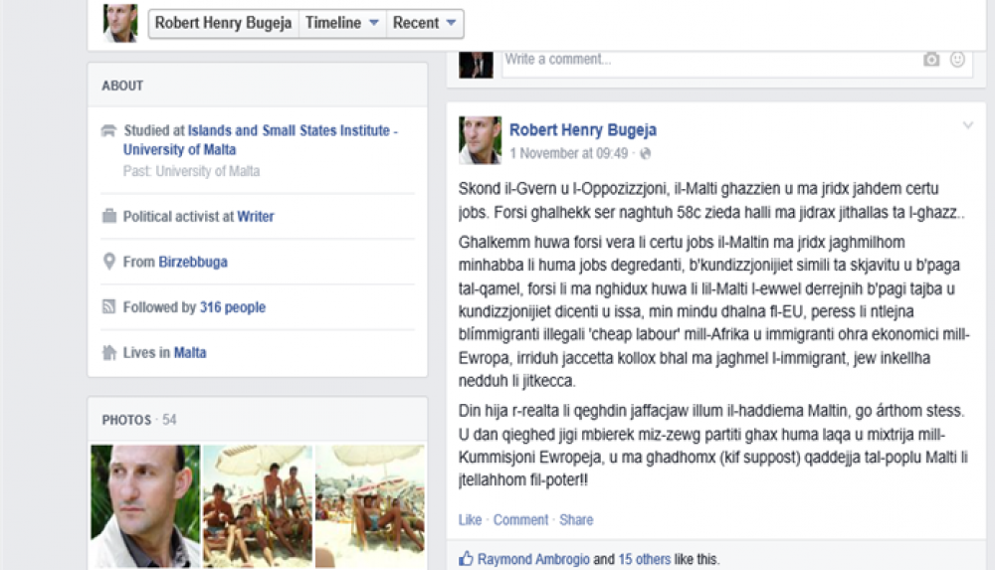This screenshot has width=995, height=570.
Task: Open the Birzebbuga hometown link
Action: (193, 262)
